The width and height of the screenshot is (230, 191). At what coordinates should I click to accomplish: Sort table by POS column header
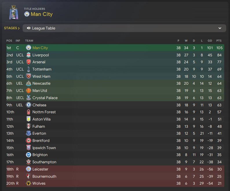9,41
